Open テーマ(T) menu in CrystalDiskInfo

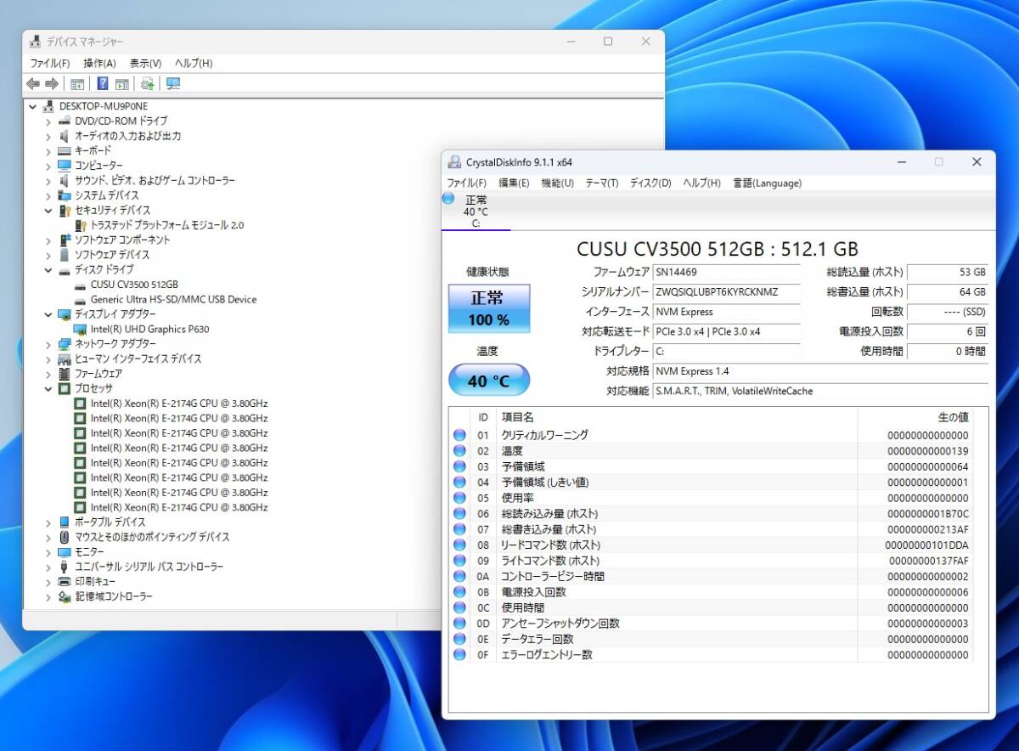601,183
